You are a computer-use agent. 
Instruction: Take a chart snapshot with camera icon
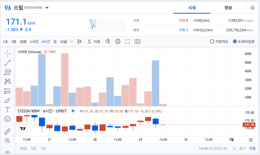click(137, 42)
